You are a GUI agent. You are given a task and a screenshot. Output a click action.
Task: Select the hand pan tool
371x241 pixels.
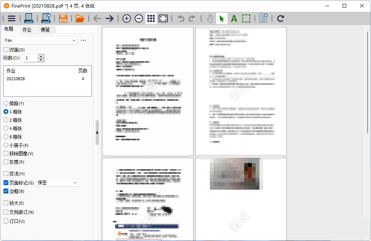pyautogui.click(x=210, y=18)
